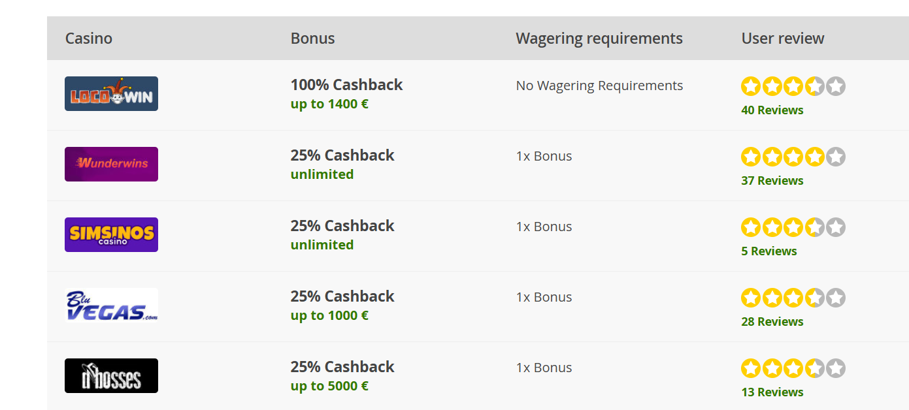
Task: Open the 28 Reviews link
Action: 772,322
